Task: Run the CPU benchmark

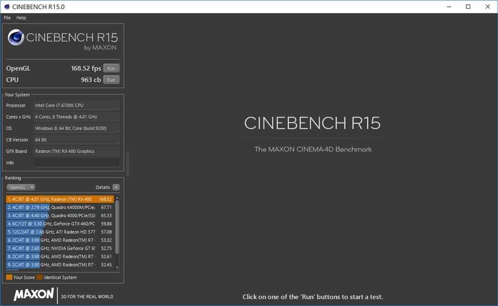Action: point(111,79)
